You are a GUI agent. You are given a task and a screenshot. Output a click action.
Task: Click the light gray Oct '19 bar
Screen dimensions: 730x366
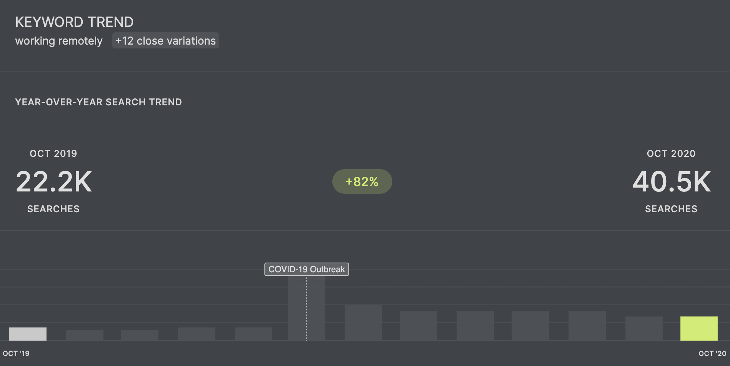[28, 334]
